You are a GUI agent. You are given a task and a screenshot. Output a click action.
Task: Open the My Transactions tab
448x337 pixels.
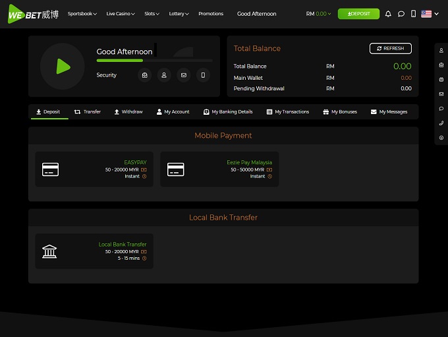coord(288,112)
